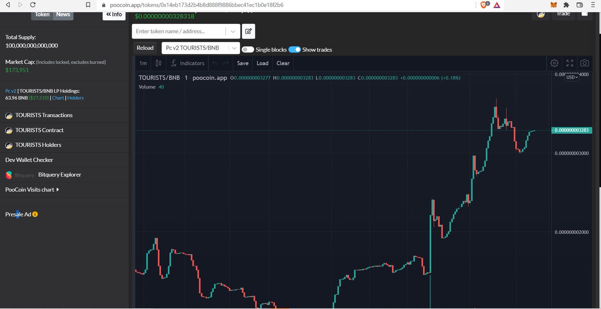Image resolution: width=601 pixels, height=309 pixels.
Task: Click Presale Ad text
Action: tap(18, 214)
